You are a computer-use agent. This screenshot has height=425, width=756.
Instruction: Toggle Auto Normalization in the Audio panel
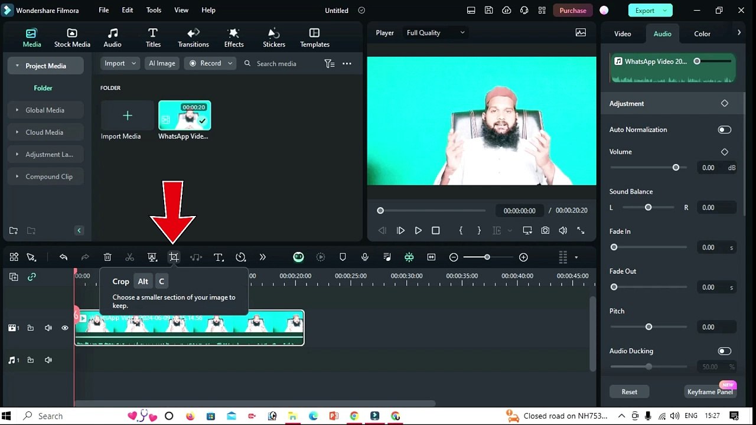click(x=724, y=129)
